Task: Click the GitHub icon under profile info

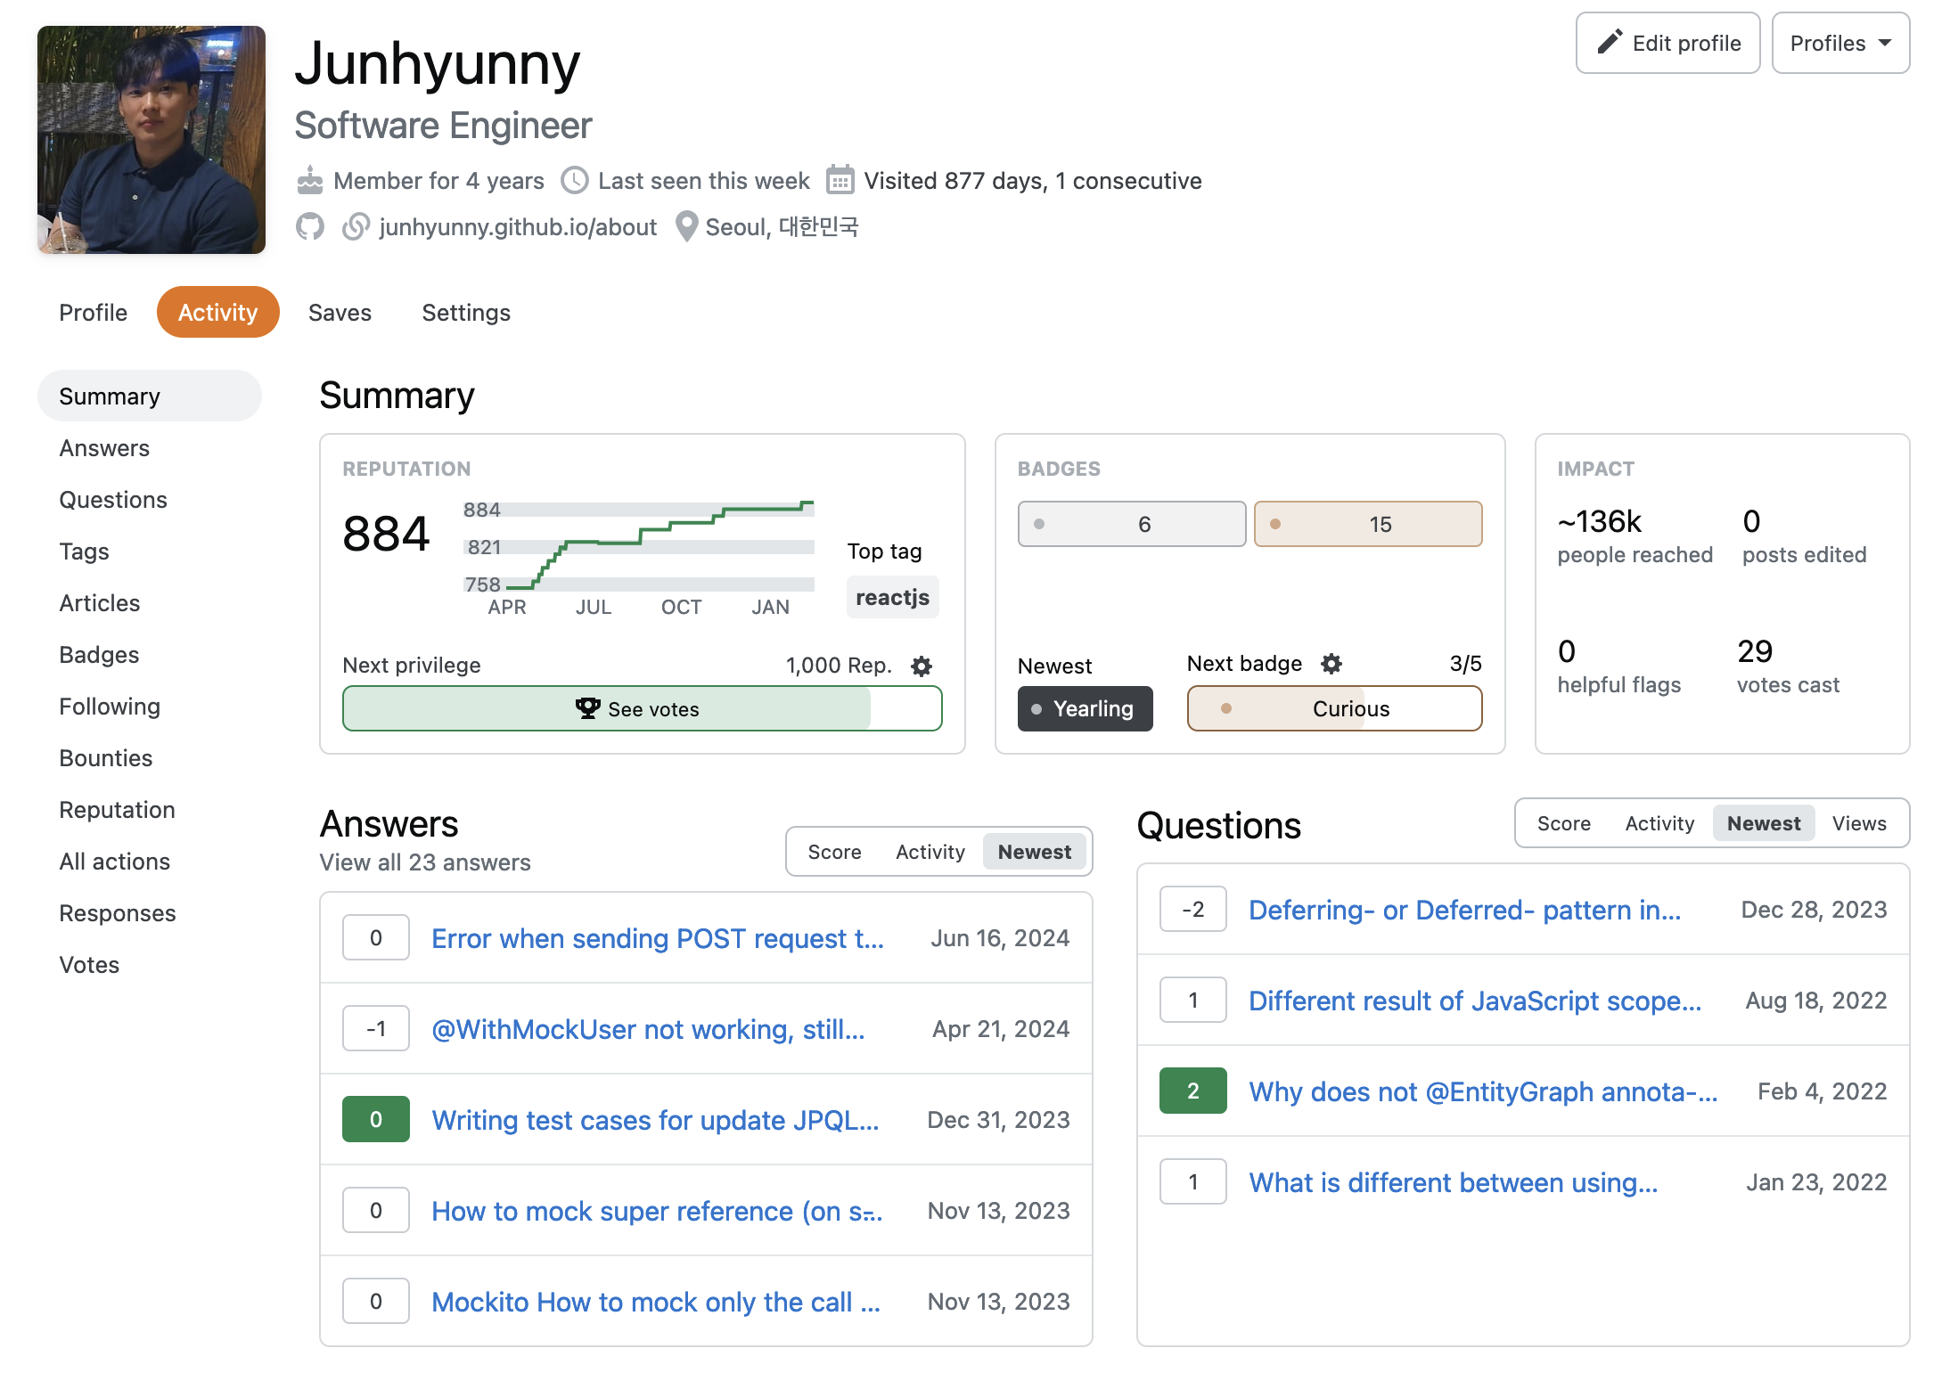Action: point(309,227)
